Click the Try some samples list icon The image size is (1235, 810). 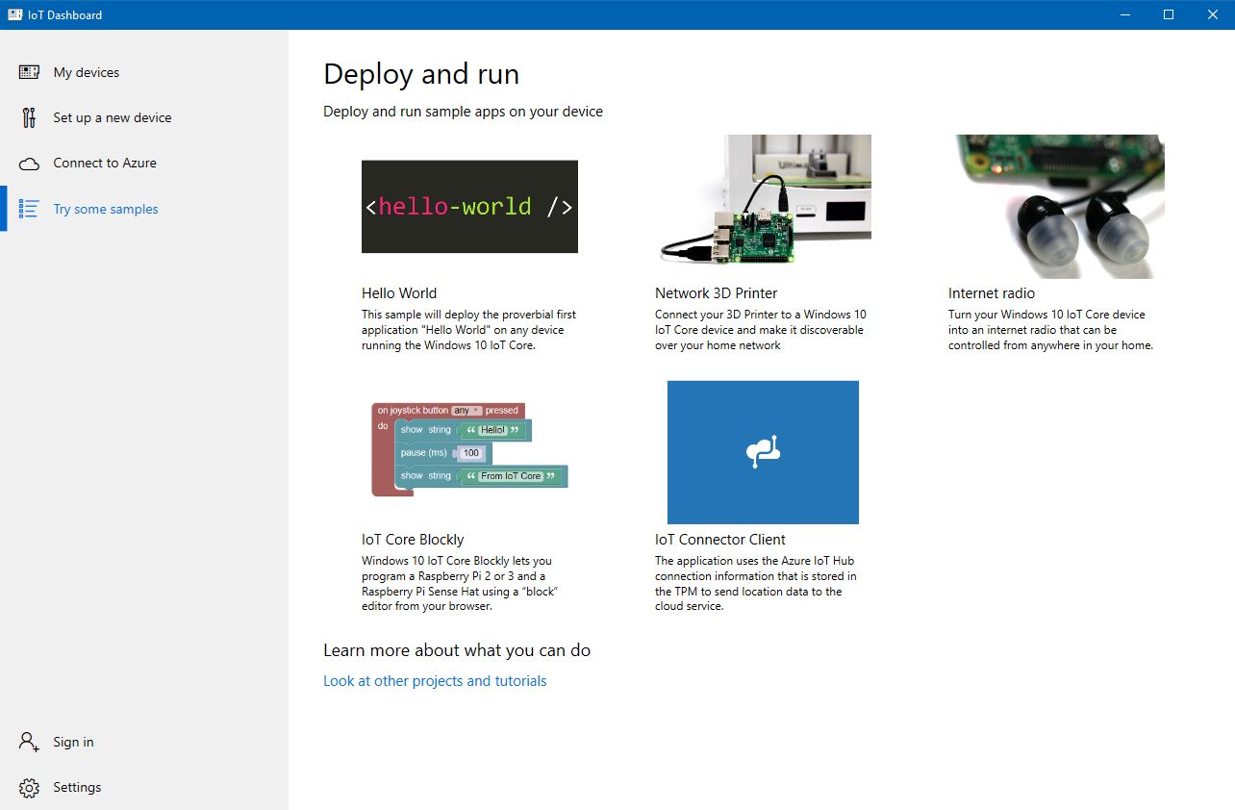29,209
